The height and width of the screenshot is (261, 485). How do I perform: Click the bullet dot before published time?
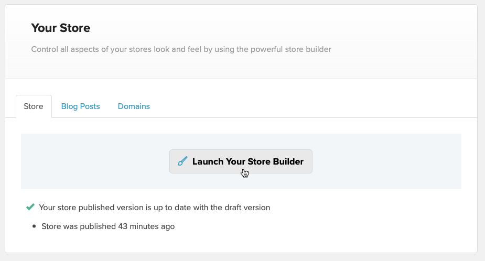click(34, 227)
